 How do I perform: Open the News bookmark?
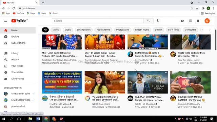42,13
